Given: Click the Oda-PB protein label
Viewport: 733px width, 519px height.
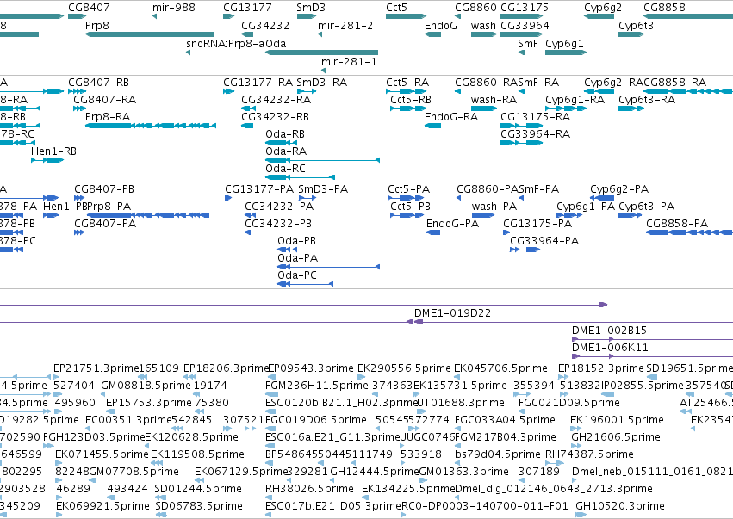Looking at the screenshot, I should pos(296,241).
